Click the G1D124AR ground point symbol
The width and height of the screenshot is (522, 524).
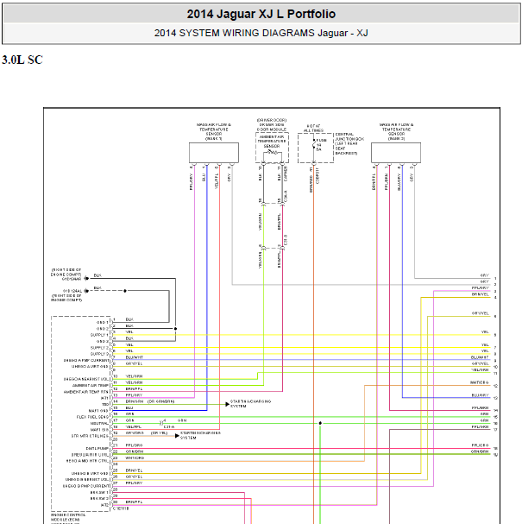pos(86,278)
